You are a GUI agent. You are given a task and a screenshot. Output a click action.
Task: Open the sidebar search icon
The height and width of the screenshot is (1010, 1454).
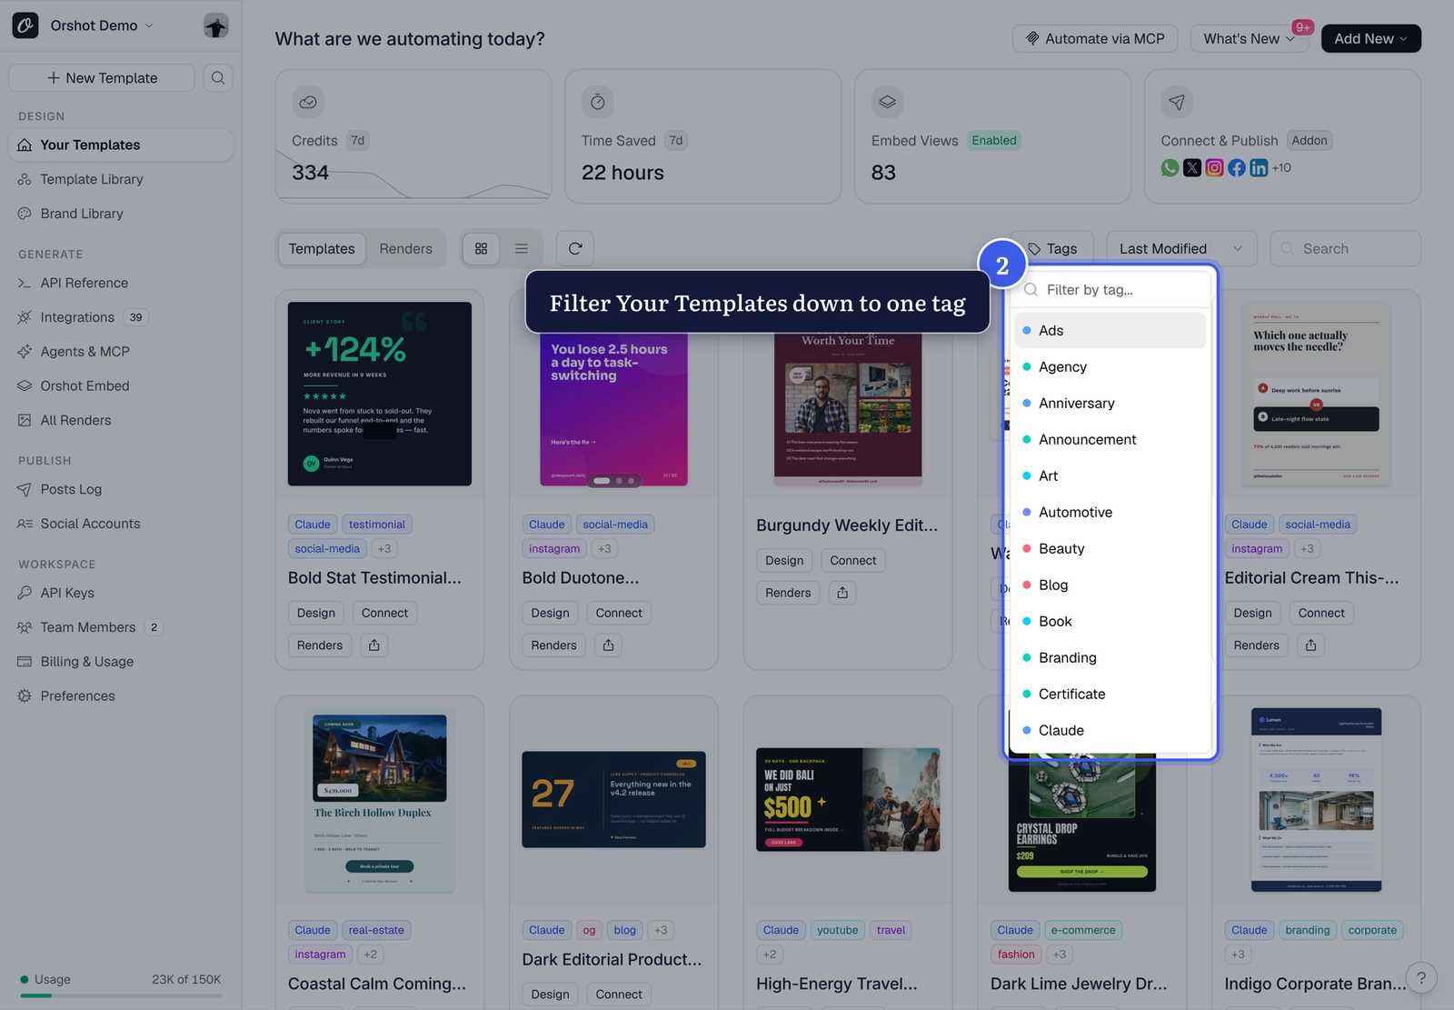tap(218, 78)
